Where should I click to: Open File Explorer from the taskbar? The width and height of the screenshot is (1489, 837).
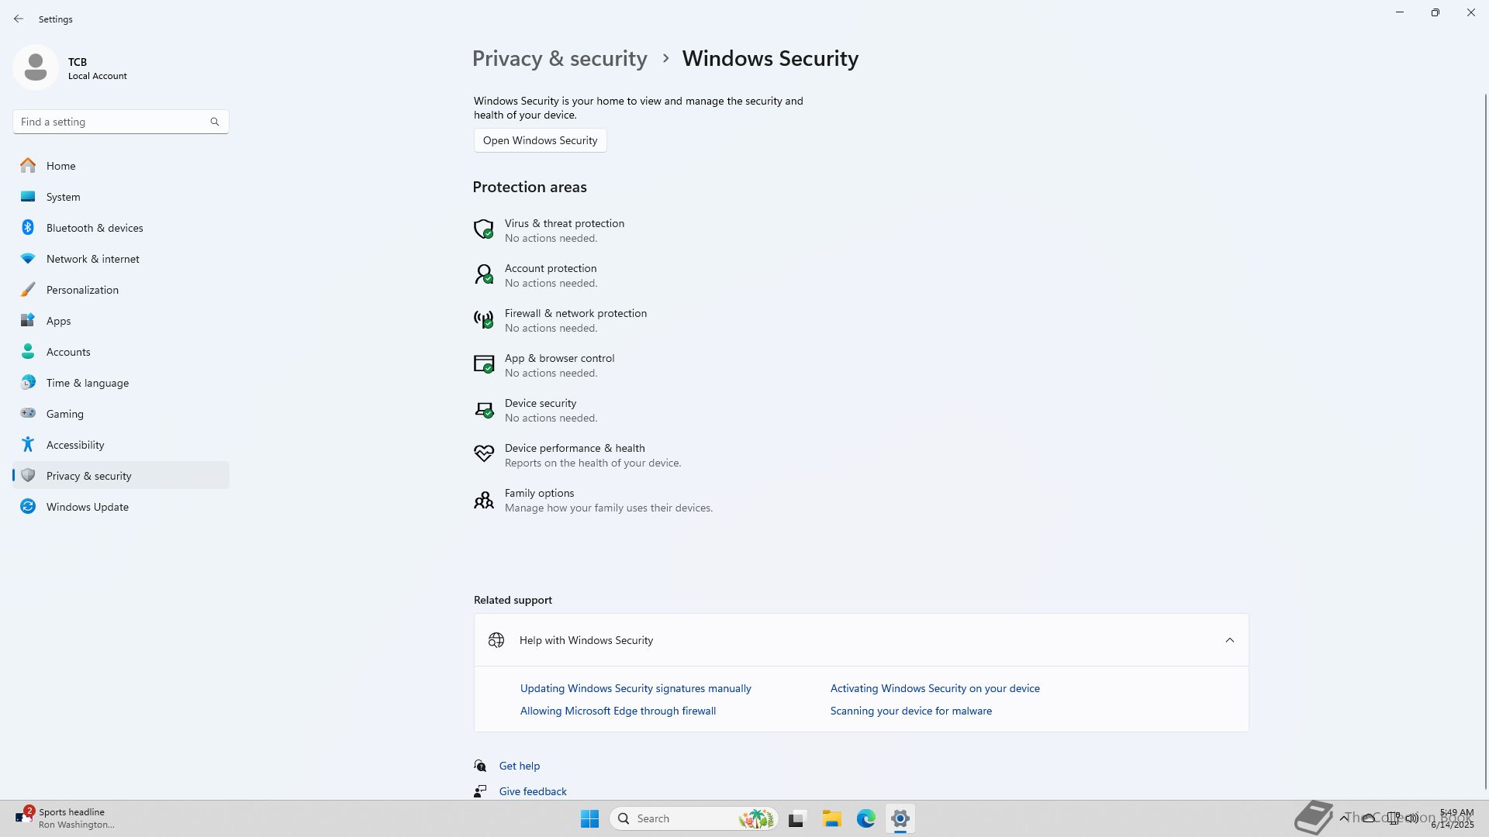point(831,818)
